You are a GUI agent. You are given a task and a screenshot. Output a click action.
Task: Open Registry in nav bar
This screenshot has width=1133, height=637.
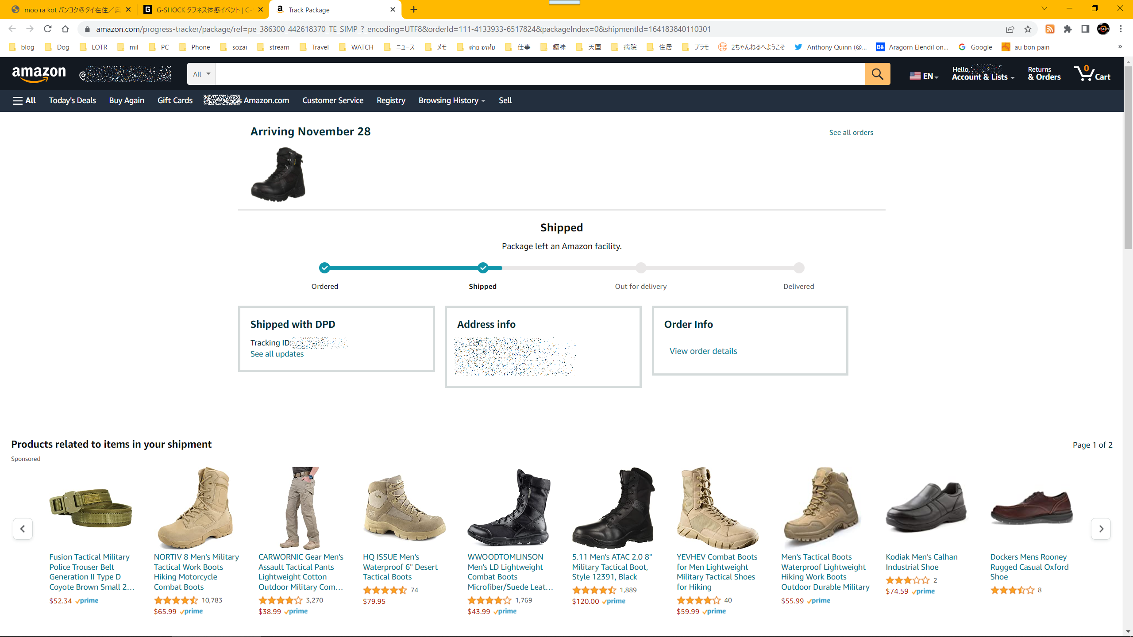391,100
